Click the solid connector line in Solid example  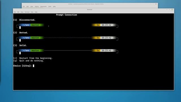pos(68,50)
